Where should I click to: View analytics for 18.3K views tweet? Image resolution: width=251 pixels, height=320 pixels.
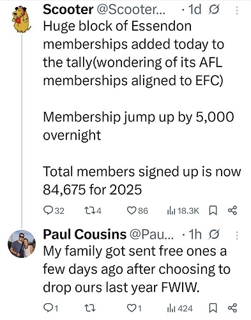point(183,211)
